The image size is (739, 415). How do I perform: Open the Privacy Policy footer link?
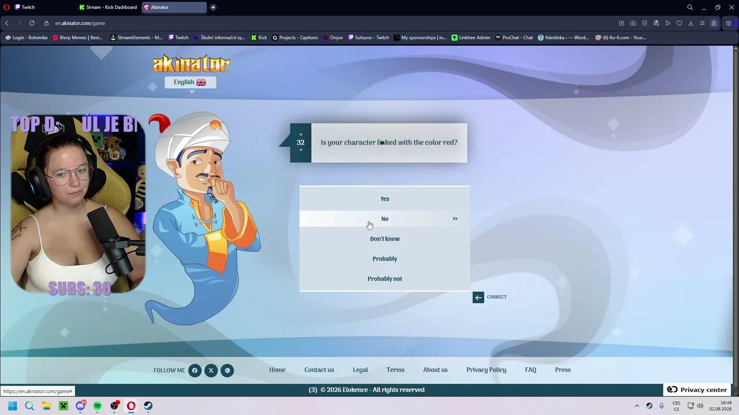(x=486, y=370)
